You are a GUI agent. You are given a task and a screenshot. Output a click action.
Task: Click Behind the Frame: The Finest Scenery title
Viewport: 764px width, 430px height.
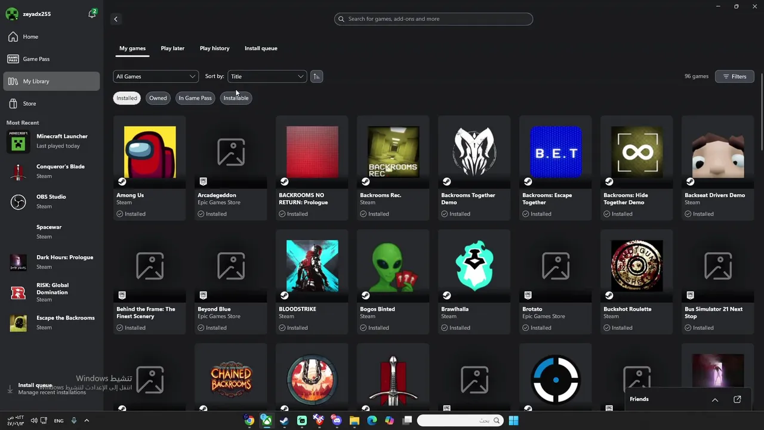[146, 313]
